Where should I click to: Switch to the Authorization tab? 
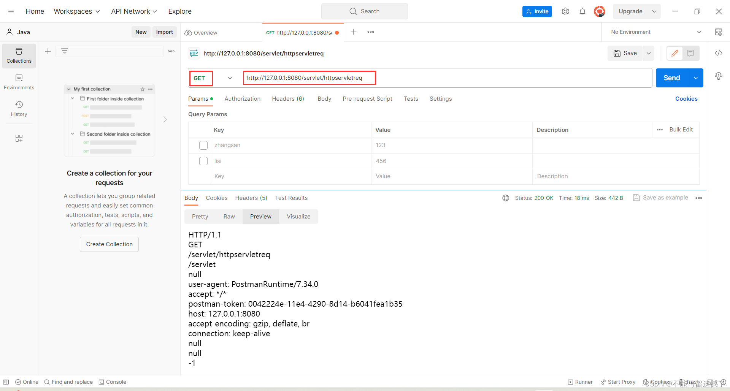click(242, 99)
